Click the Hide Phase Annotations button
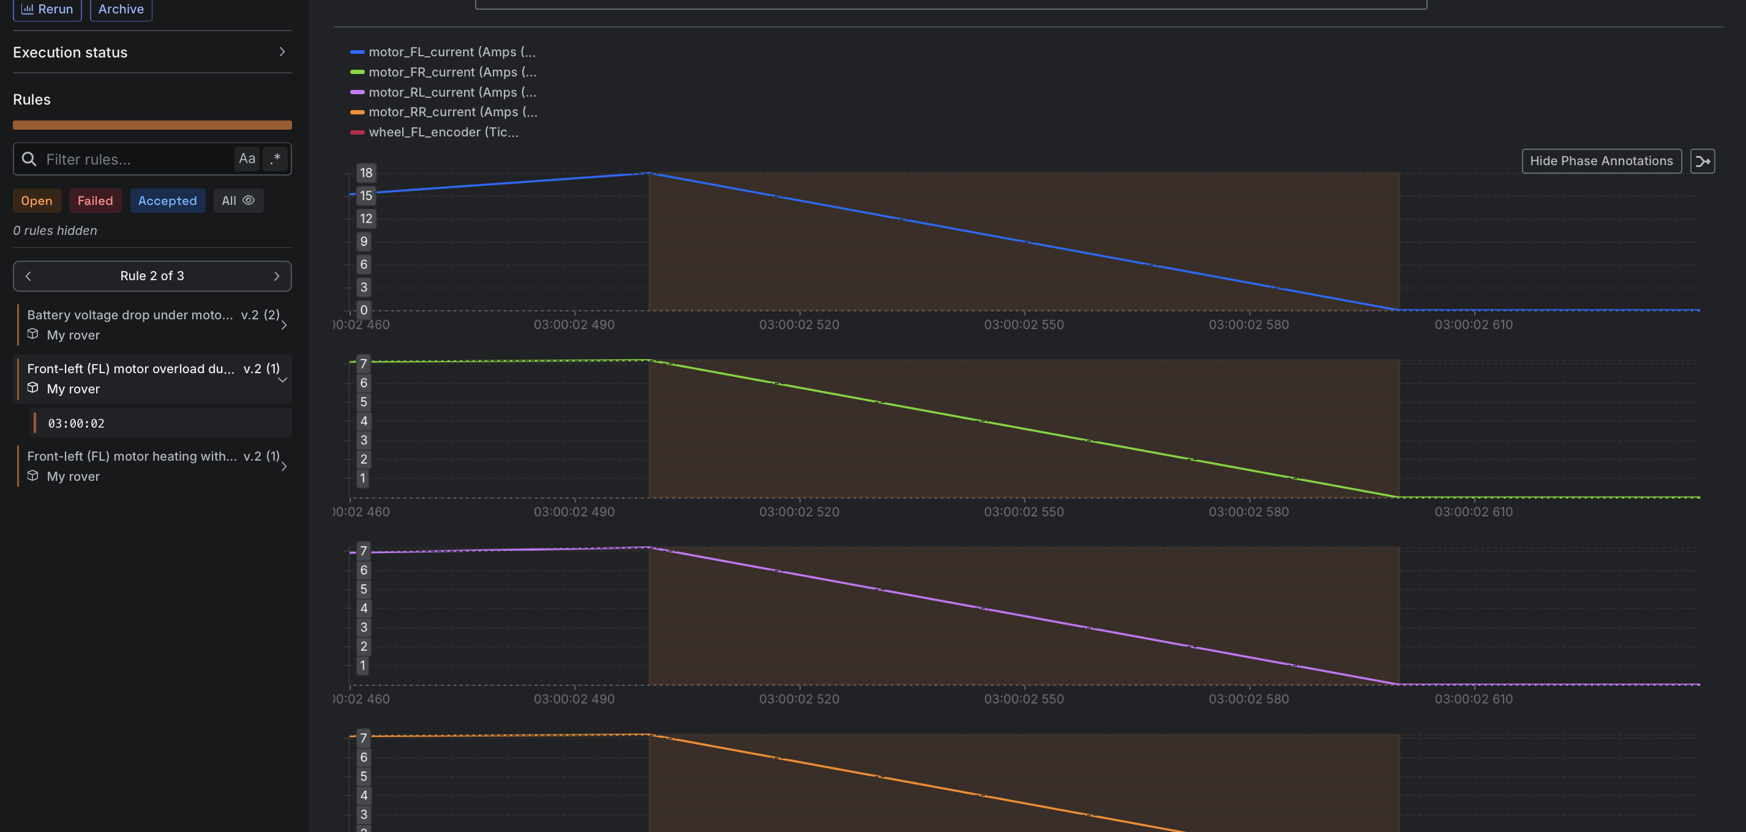 pyautogui.click(x=1601, y=162)
